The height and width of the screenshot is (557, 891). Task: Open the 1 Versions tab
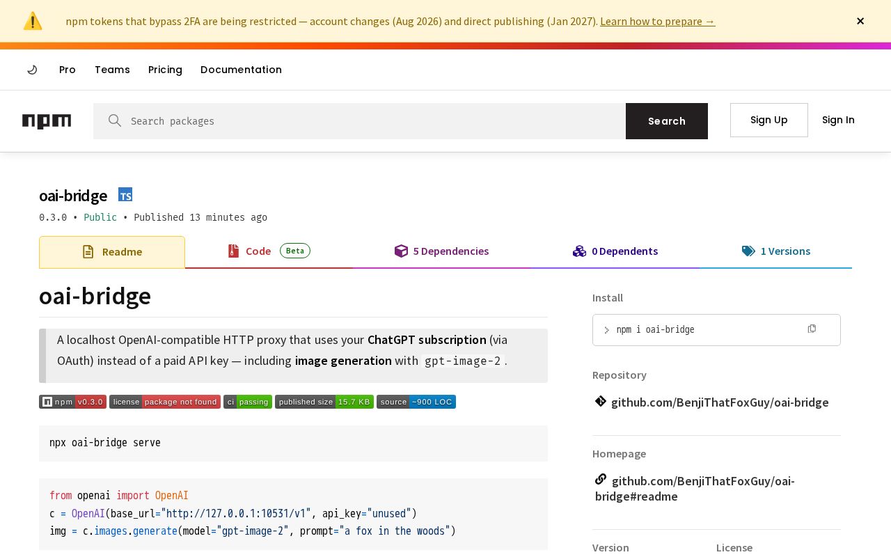tap(776, 251)
